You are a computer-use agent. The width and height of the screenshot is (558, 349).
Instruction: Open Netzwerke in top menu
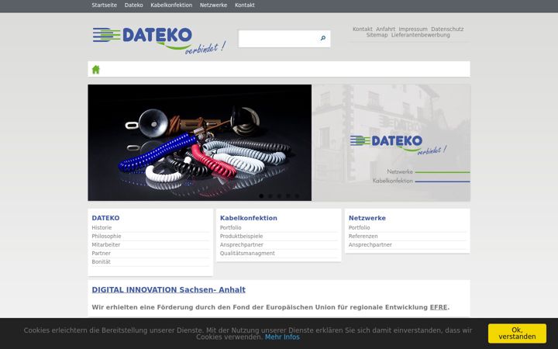[x=214, y=5]
